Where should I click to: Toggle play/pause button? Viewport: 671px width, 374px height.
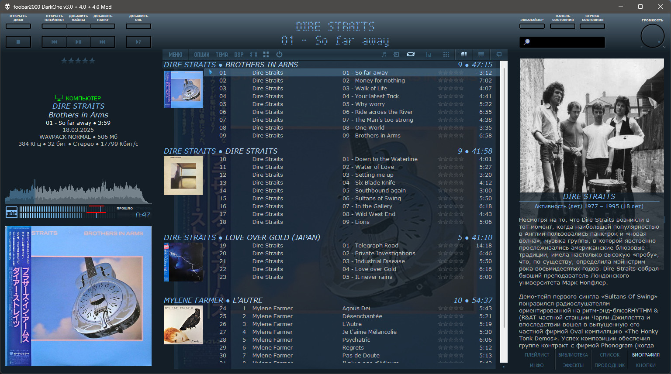(78, 42)
